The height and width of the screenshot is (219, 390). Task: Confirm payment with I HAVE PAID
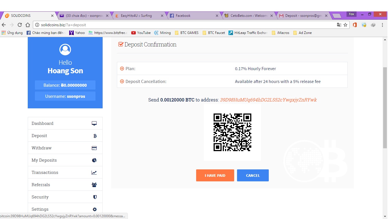(x=215, y=175)
